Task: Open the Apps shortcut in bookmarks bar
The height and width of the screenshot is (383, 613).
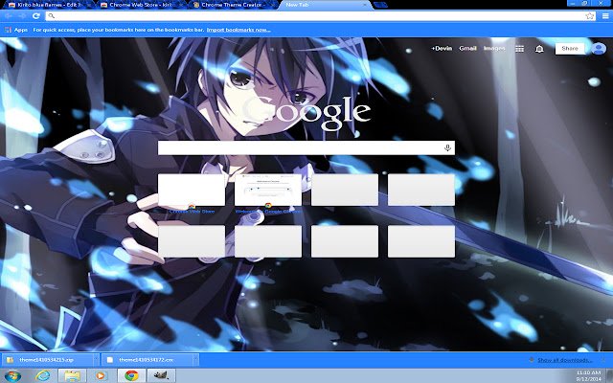Action: pos(16,30)
